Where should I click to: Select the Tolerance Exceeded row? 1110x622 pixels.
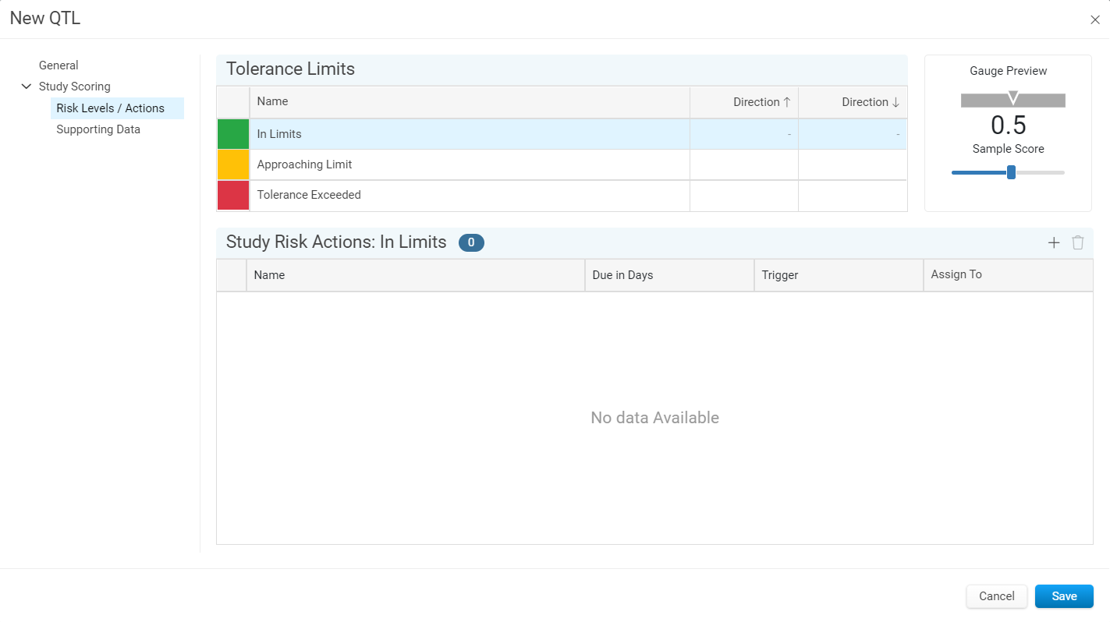(562, 195)
